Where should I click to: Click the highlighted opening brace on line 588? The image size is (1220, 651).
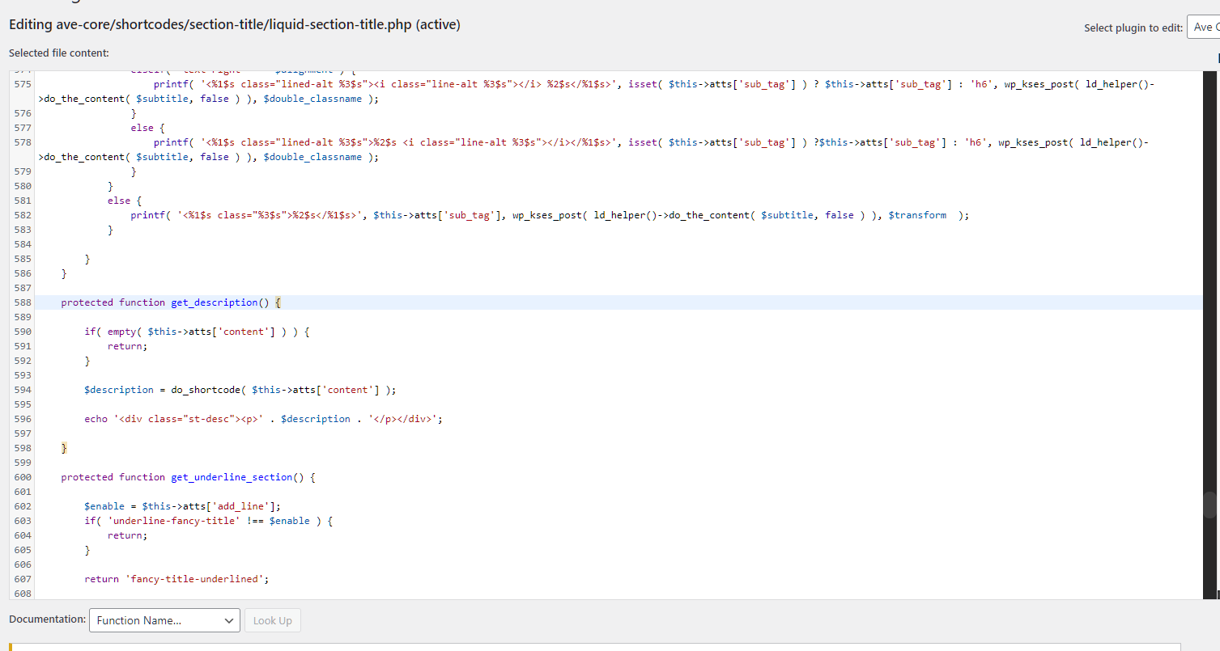(x=278, y=302)
